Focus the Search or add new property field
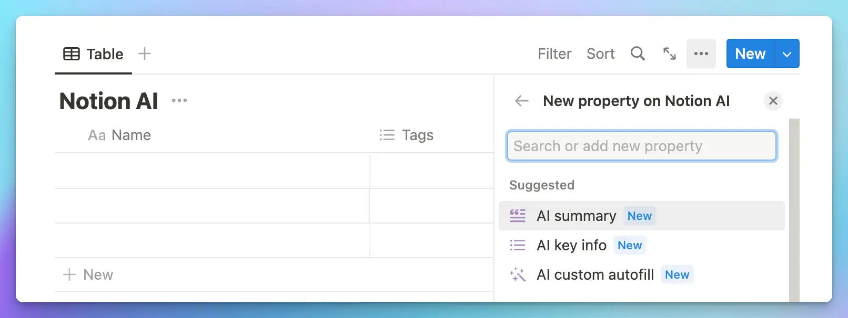The image size is (848, 318). (641, 146)
